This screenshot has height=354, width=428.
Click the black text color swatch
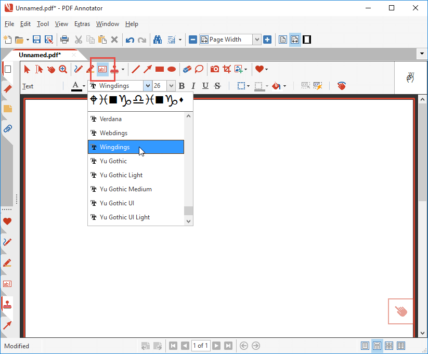tap(76, 86)
